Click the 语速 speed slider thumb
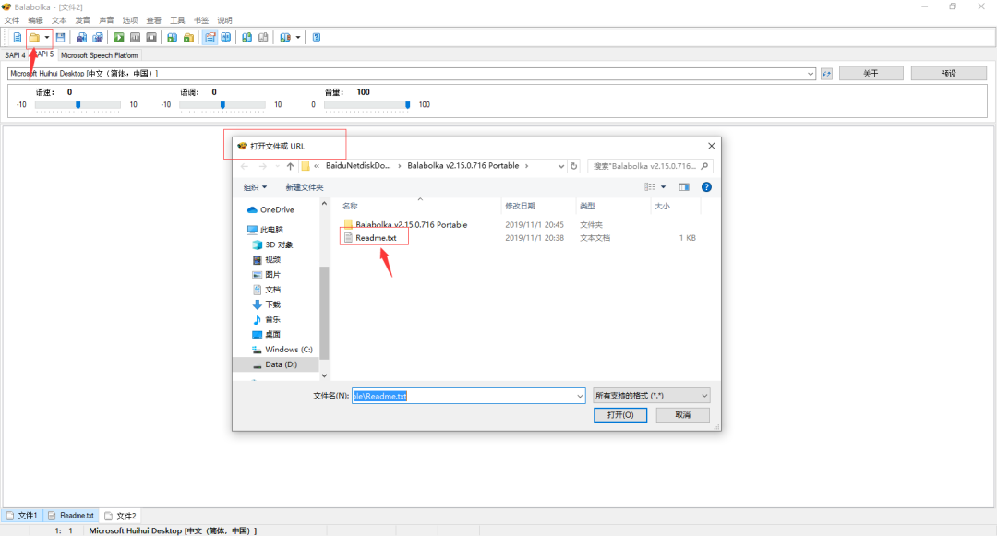This screenshot has height=536, width=997. coord(78,105)
